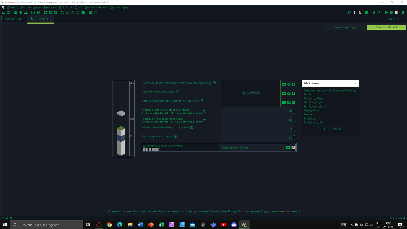
Task: Open the Build & run menu
Action: 66,7
